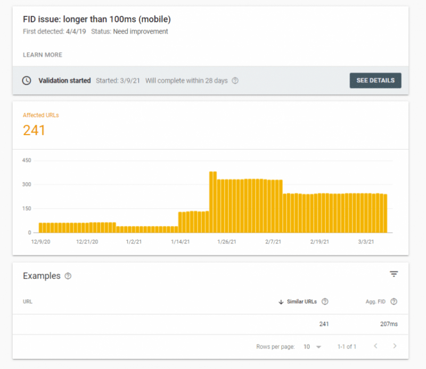Open the LEARN MORE link

click(x=42, y=54)
